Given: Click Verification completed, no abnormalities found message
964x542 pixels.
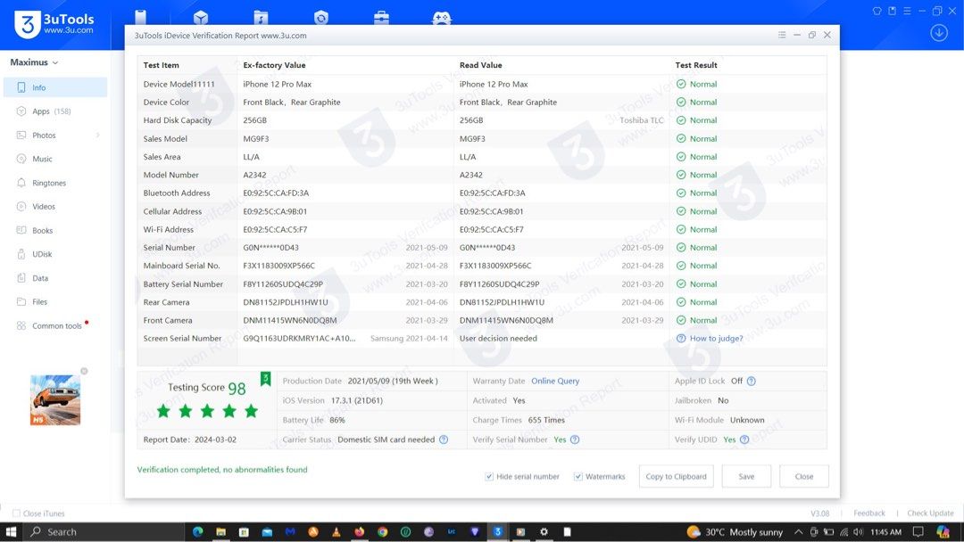Looking at the screenshot, I should coord(222,470).
